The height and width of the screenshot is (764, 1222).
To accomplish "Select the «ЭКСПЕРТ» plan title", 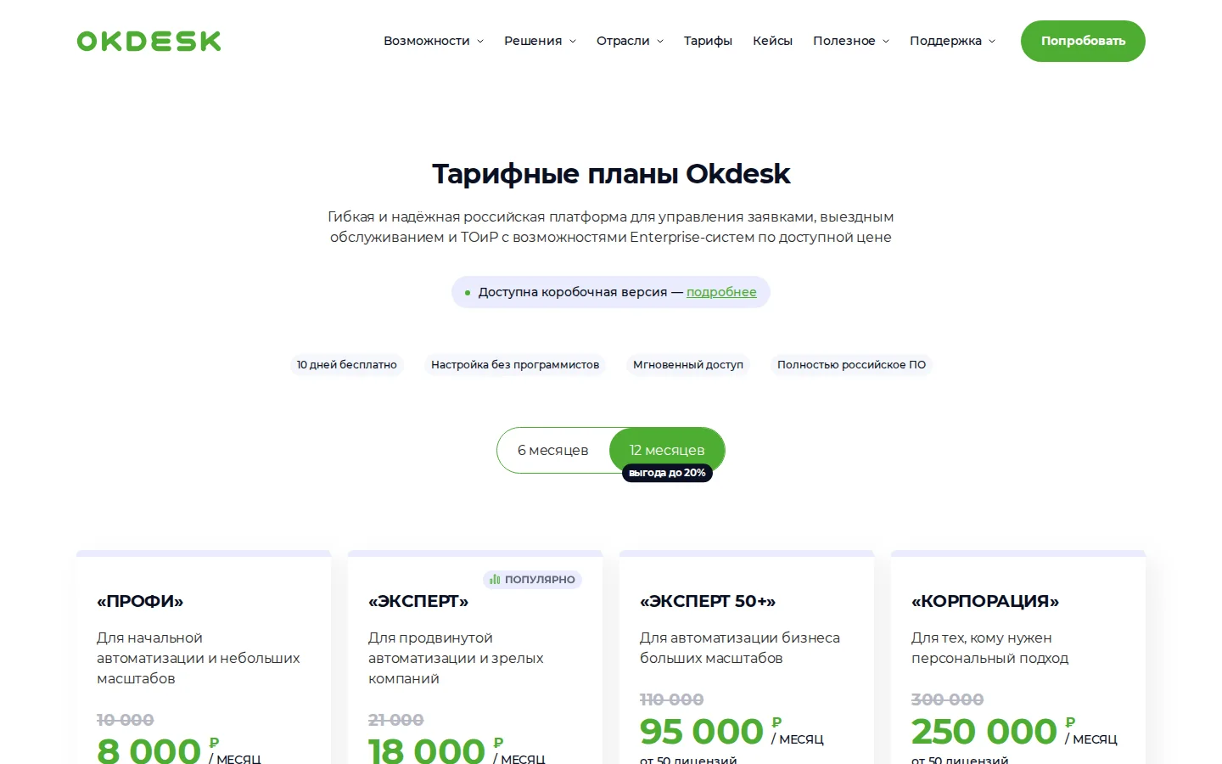I will pos(418,601).
